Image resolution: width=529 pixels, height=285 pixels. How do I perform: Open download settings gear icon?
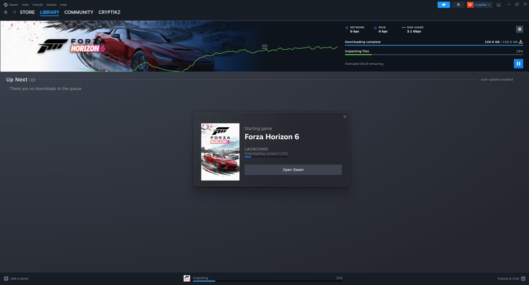pyautogui.click(x=520, y=30)
